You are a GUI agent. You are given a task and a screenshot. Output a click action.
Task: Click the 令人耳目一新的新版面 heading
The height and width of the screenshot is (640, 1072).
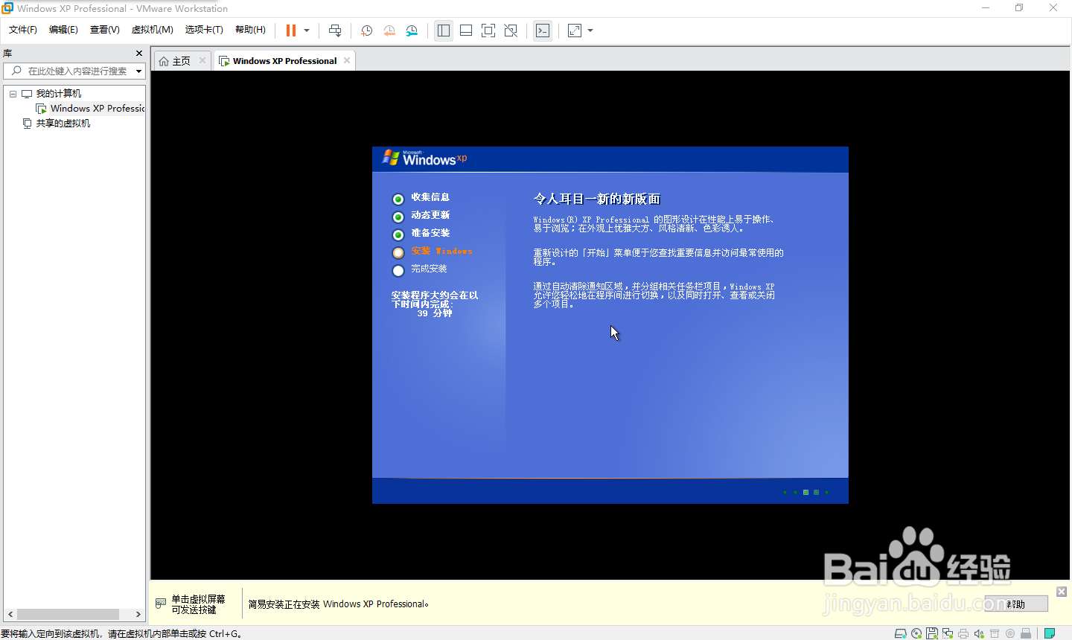pos(596,199)
